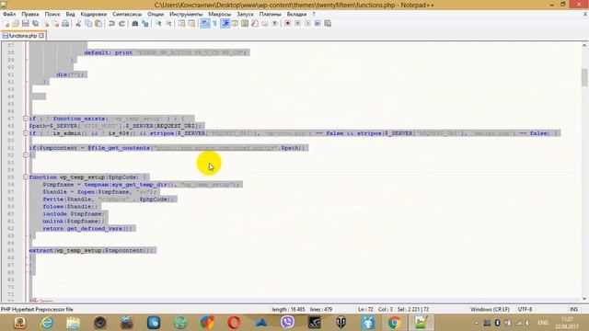589x331 pixels.
Task: Collapse fold marker at line 55
Action: point(26,177)
